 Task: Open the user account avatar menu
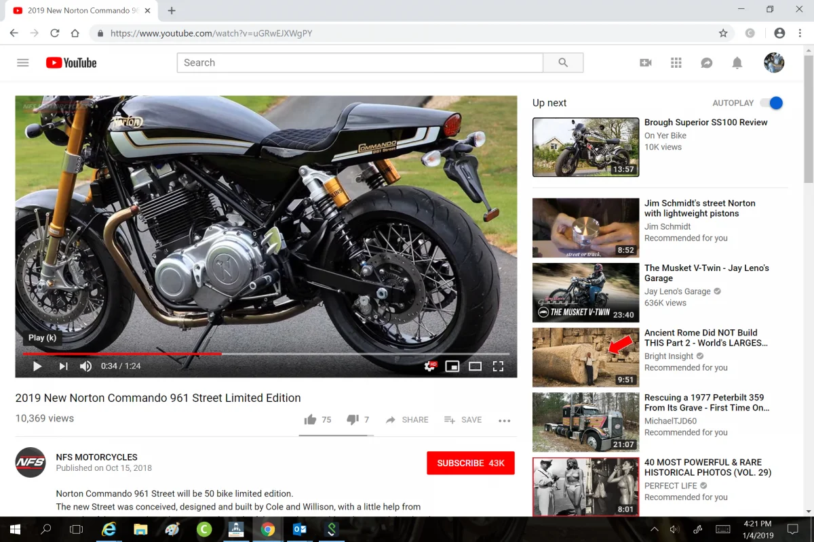773,63
